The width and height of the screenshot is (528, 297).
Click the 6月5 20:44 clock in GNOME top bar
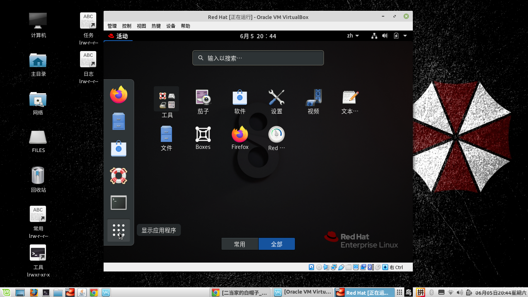258,36
